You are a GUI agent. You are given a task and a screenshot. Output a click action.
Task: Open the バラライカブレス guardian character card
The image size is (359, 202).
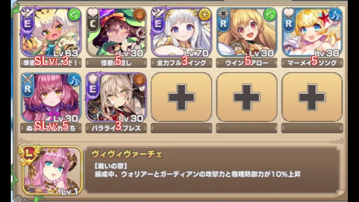click(x=116, y=98)
